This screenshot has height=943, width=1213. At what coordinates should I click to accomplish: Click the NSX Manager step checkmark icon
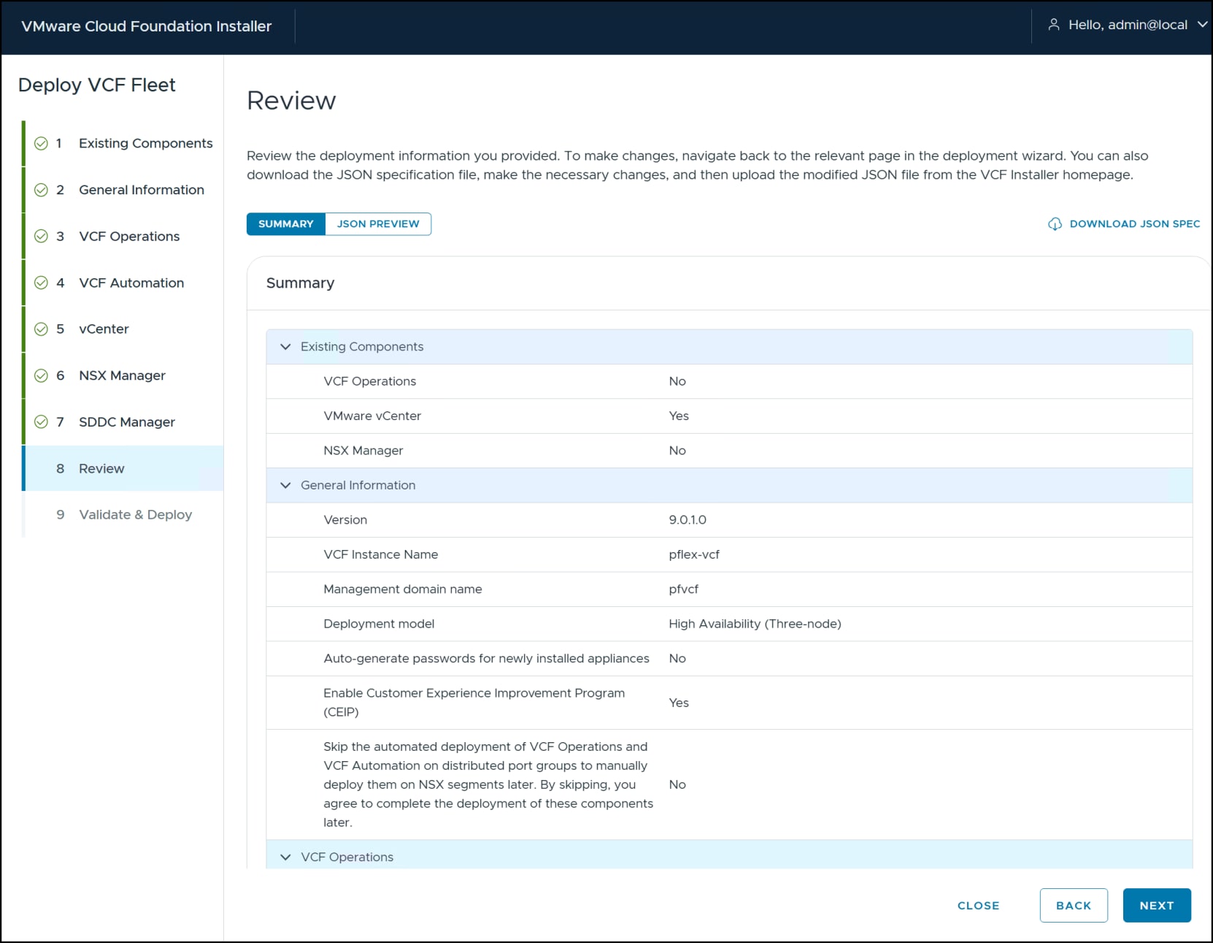[42, 375]
